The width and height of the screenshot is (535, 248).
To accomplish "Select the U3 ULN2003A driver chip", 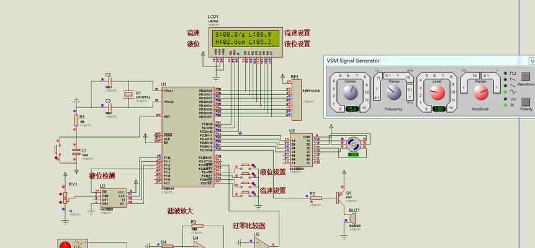I will point(300,150).
